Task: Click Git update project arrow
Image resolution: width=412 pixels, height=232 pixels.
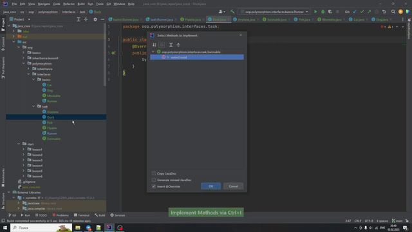Action: click(x=355, y=12)
